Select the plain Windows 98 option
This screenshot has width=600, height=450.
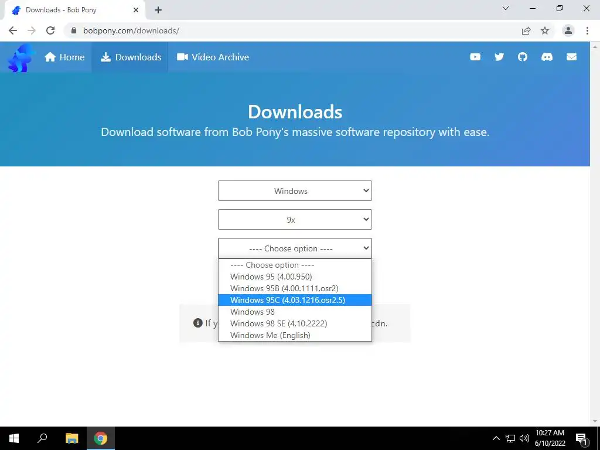(295, 312)
